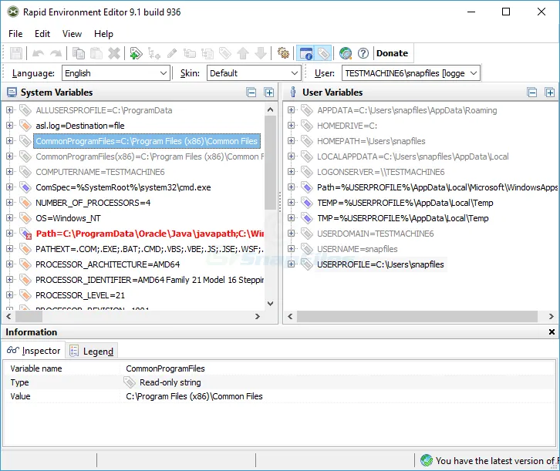Select USERPROFILE user variable row
Image resolution: width=560 pixels, height=471 pixels.
point(380,264)
